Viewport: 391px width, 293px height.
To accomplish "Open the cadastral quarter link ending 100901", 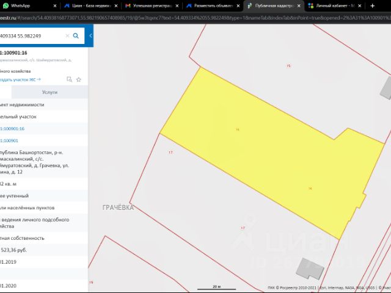I will [x=9, y=140].
